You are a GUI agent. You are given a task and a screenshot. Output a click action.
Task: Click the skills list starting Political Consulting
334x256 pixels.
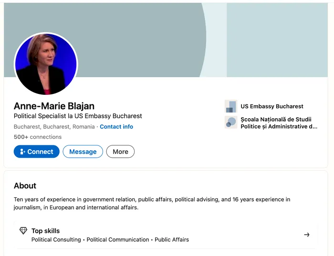tap(110, 239)
